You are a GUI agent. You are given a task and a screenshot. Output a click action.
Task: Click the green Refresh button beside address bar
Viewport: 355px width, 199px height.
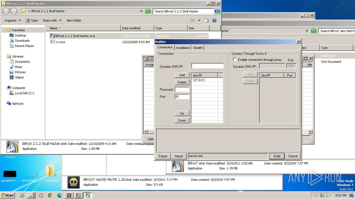pos(148,11)
